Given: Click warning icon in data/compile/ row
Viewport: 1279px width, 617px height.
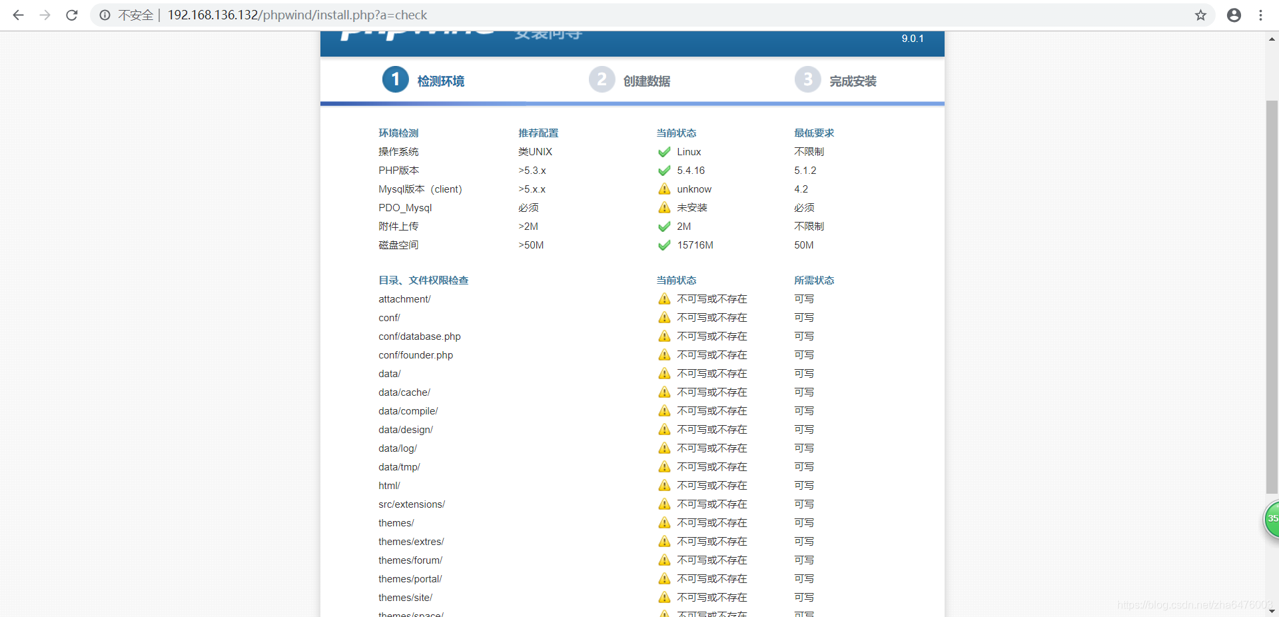Looking at the screenshot, I should click(664, 411).
